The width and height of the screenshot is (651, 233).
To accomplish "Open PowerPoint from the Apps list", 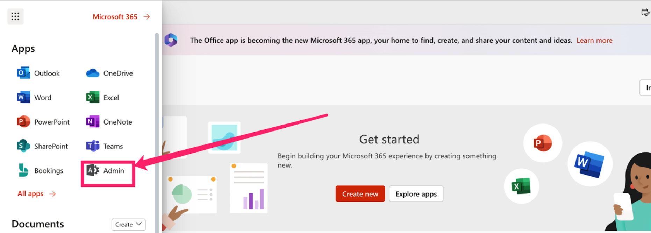I will pos(43,122).
